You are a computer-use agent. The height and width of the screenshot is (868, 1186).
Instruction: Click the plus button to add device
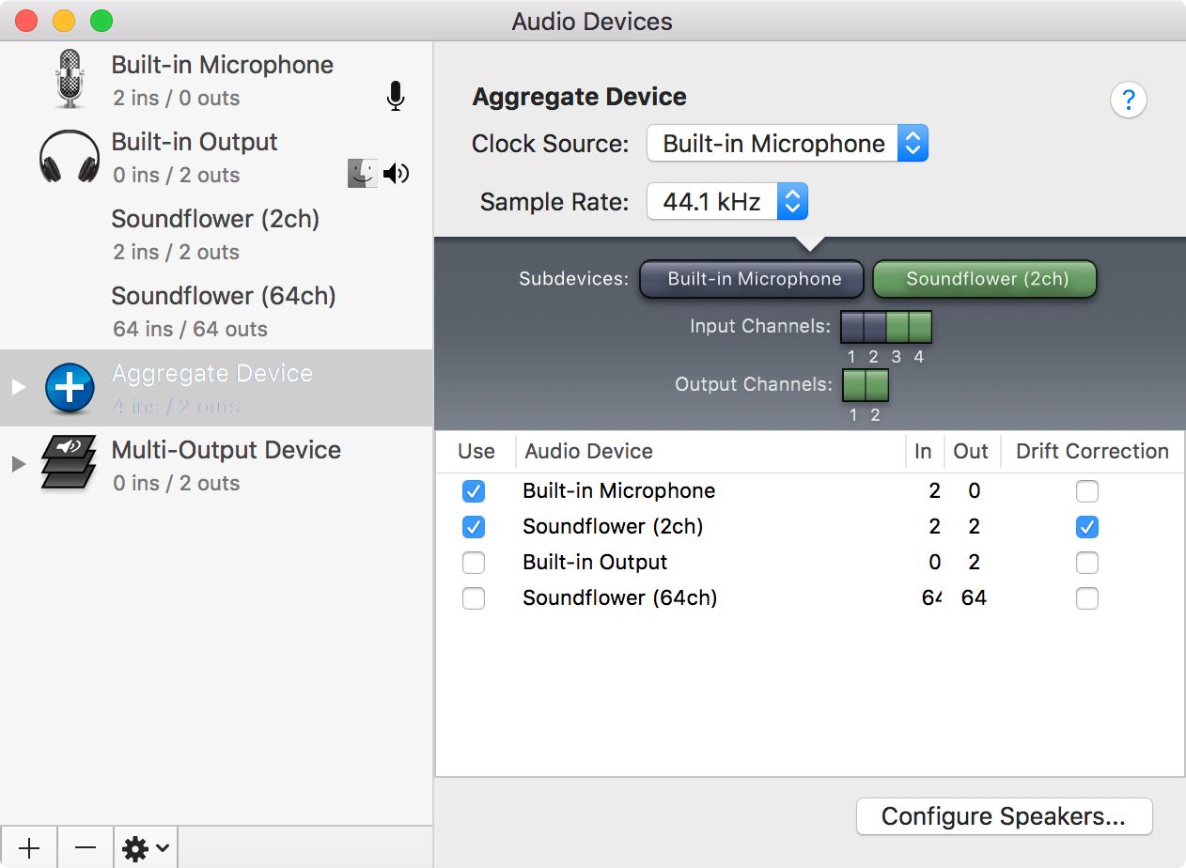click(x=29, y=848)
